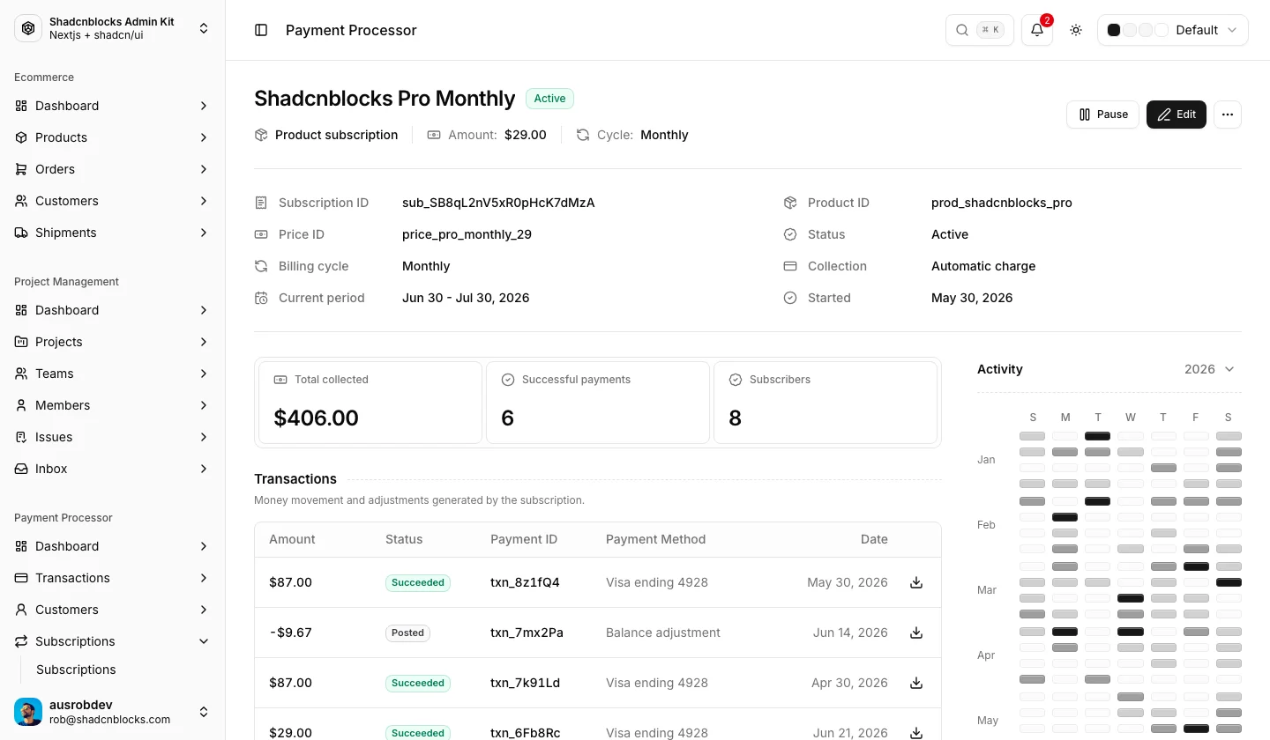
Task: Click the Collection card icon
Action: point(790,266)
